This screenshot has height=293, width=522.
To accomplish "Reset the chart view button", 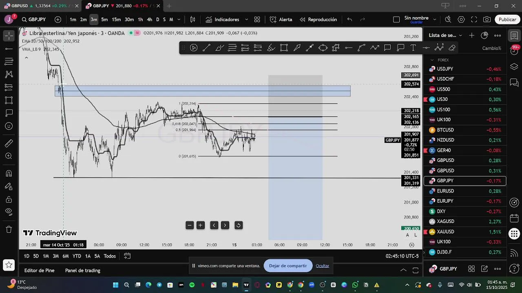I will 239,225.
